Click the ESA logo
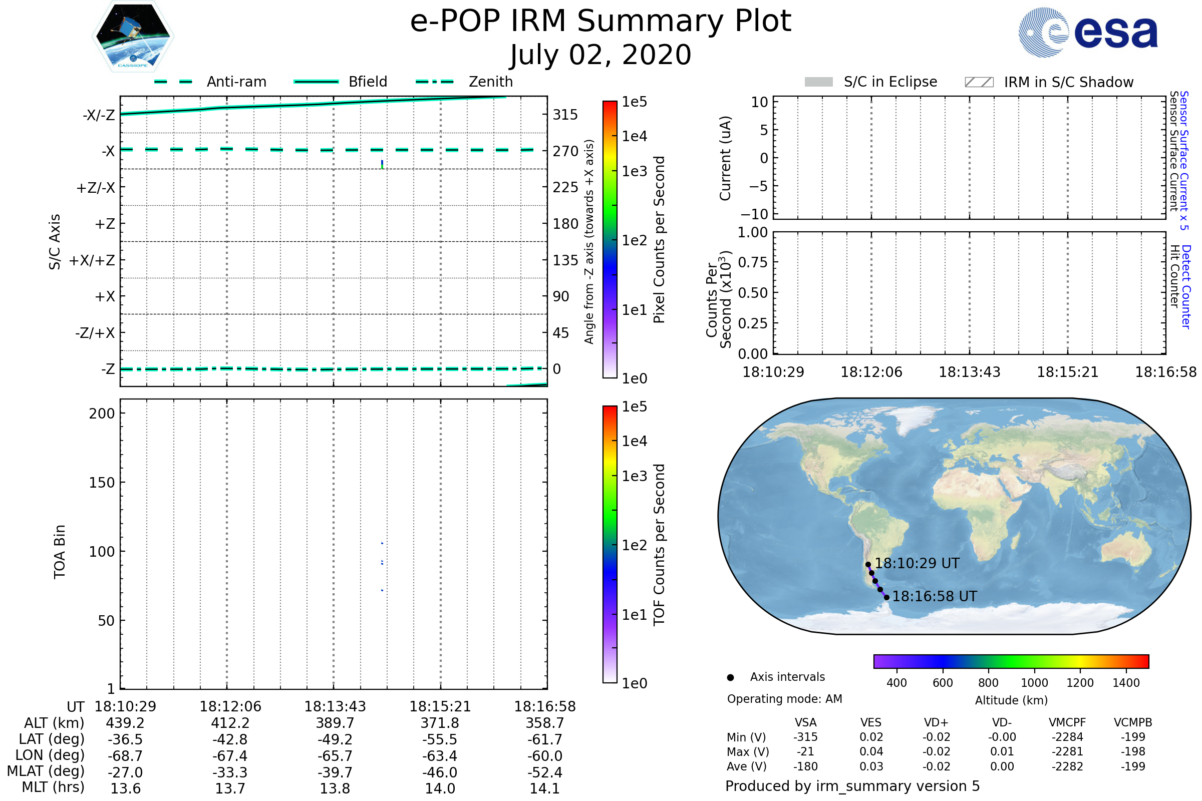 tap(1088, 33)
